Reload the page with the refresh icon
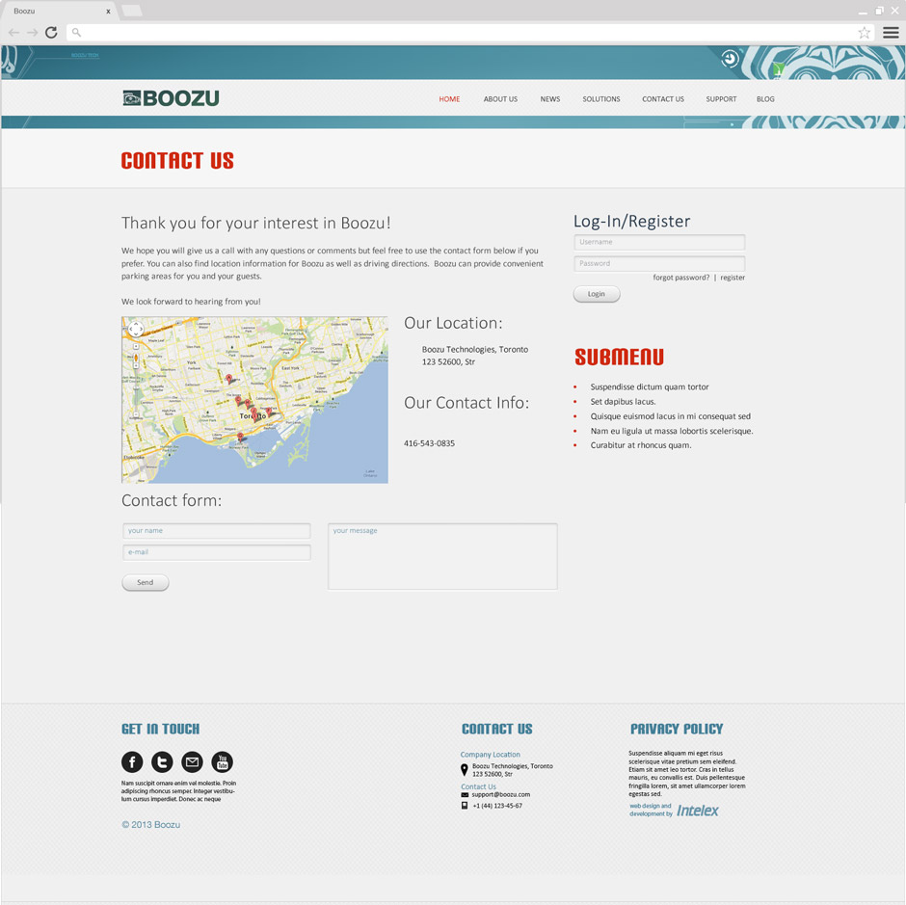906x905 pixels. (51, 33)
